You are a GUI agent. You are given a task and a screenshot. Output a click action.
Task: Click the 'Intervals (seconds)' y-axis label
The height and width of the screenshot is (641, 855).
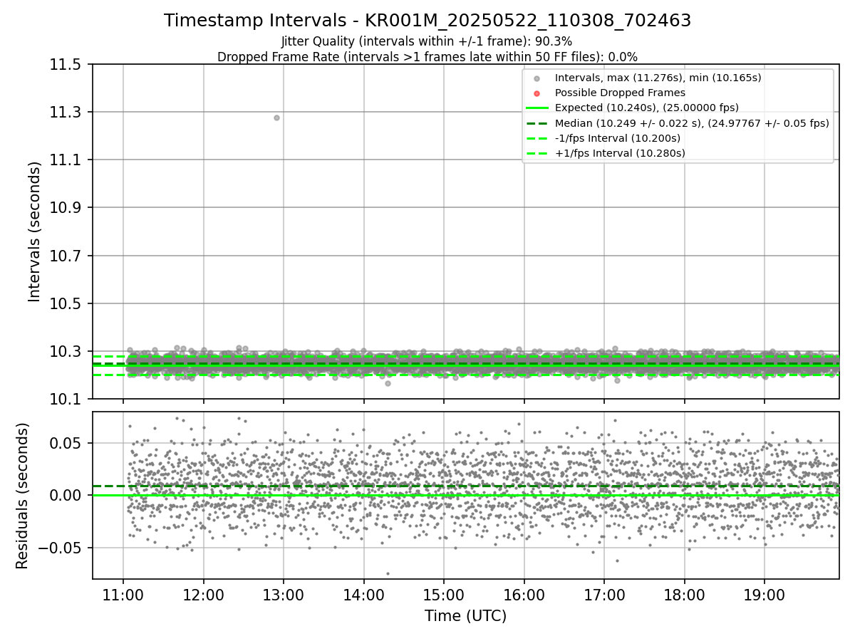34,231
